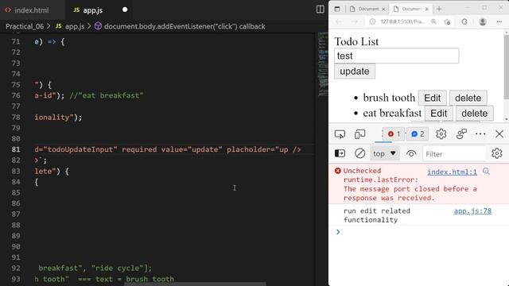Click delete button for brush tooth

[x=468, y=98]
